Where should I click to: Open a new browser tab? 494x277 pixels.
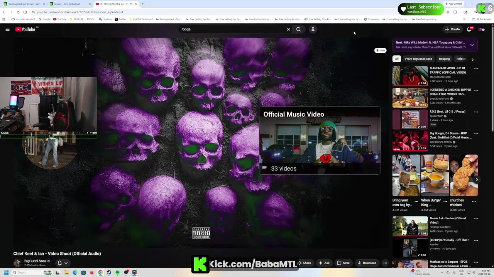[143, 4]
